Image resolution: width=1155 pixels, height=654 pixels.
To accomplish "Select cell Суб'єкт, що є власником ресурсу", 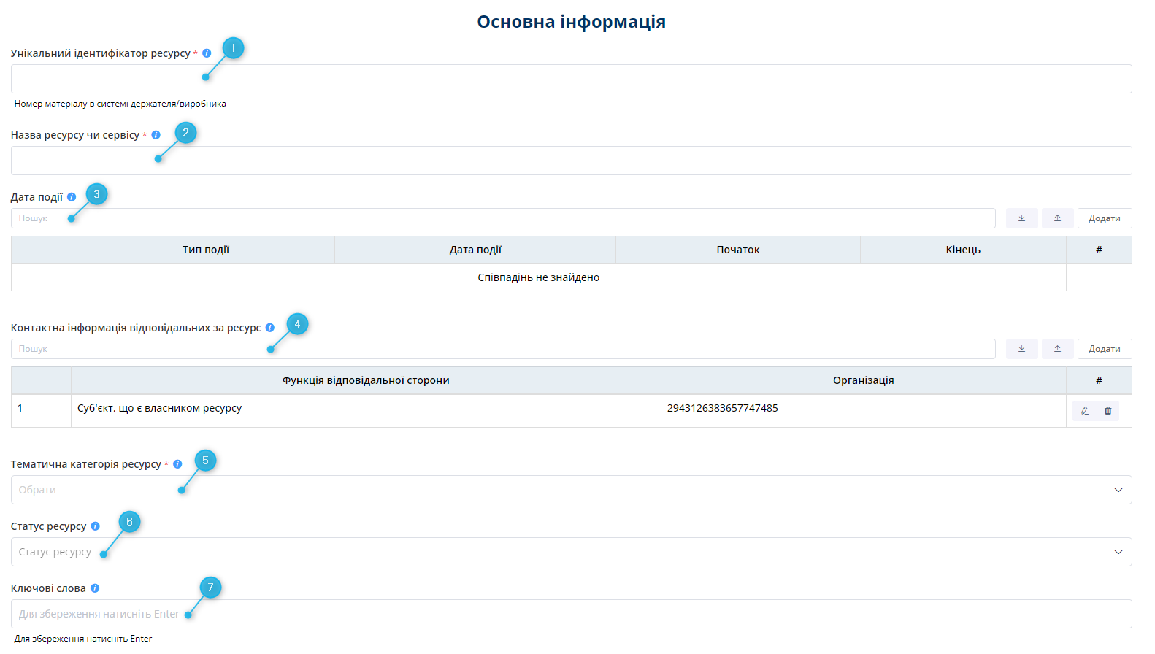I will click(366, 411).
